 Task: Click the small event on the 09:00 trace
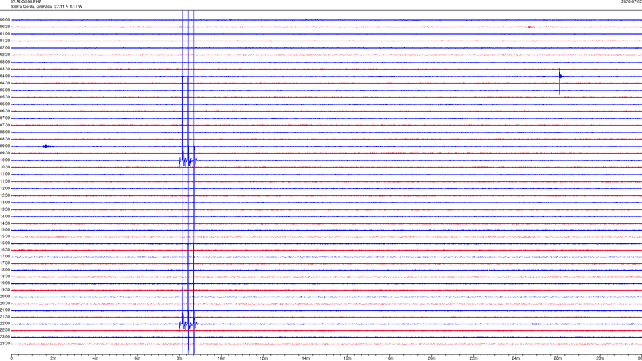point(46,146)
